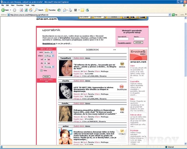The image size is (187, 149).
Task: Open the 'Klika' sidebar article link
Action: coord(132,99)
